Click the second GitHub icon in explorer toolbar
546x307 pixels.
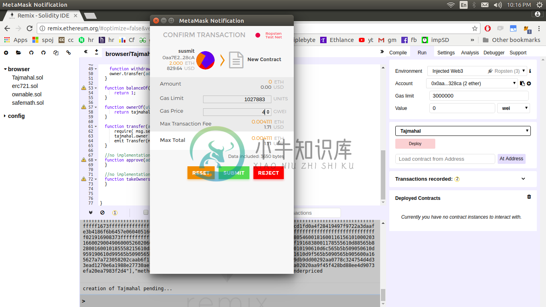click(x=44, y=53)
